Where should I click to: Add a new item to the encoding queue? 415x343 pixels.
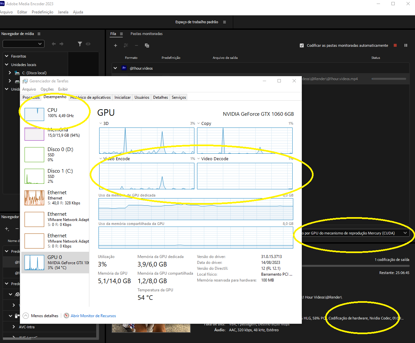115,45
